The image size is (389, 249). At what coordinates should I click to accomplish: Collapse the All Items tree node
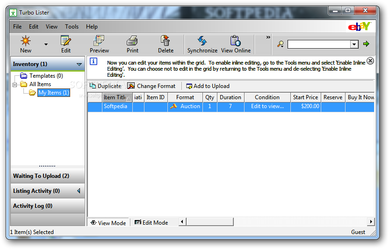pos(15,85)
